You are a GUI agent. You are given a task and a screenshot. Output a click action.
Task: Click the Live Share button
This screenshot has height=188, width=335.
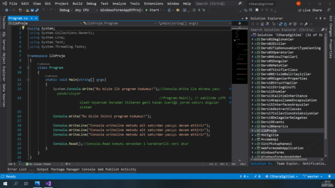pyautogui.click(x=310, y=10)
